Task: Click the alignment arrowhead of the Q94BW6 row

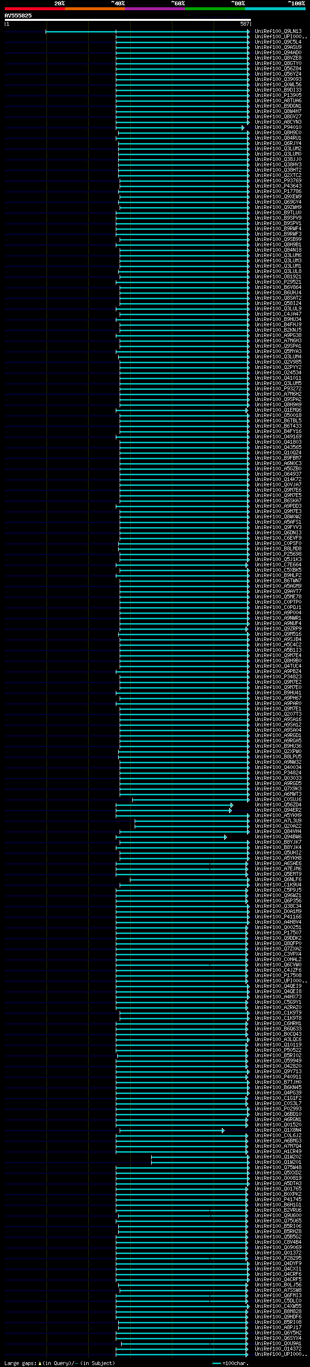Action: coord(225,837)
